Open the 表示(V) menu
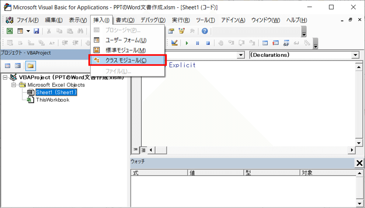The width and height of the screenshot is (365, 208). [78, 20]
